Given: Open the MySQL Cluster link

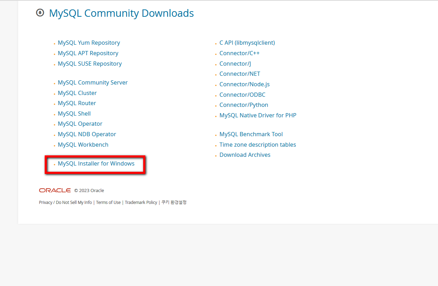Looking at the screenshot, I should point(77,93).
